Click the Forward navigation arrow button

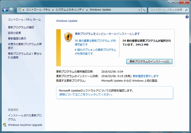[11, 10]
